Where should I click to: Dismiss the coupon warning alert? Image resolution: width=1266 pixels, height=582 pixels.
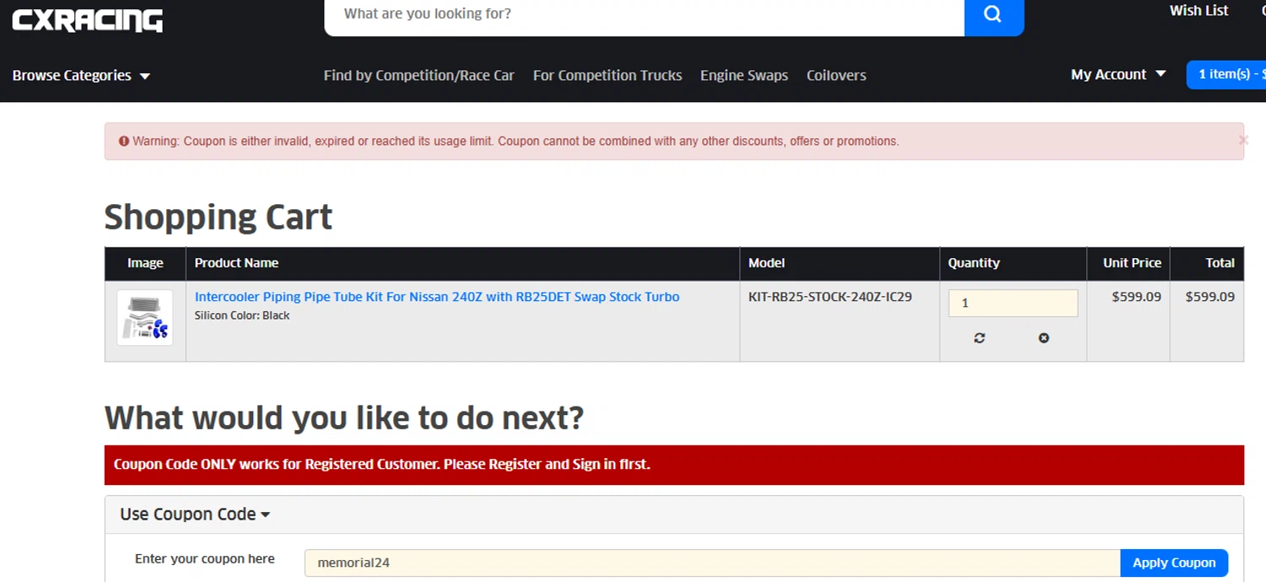coord(1242,141)
